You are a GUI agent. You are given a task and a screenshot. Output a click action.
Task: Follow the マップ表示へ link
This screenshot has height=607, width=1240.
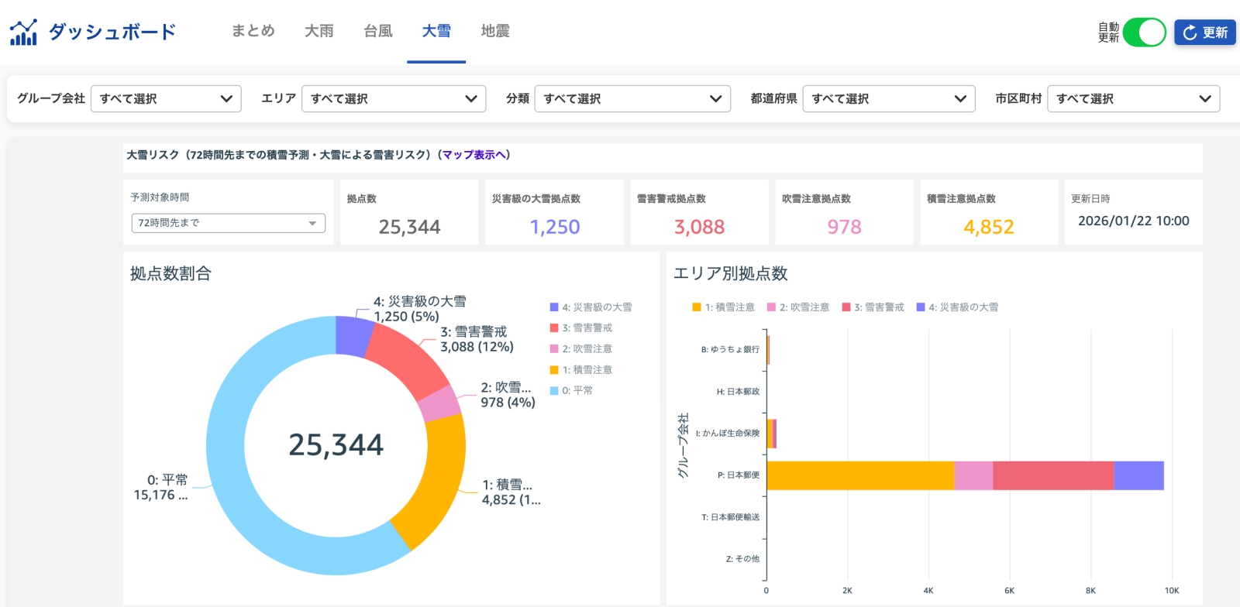(474, 155)
